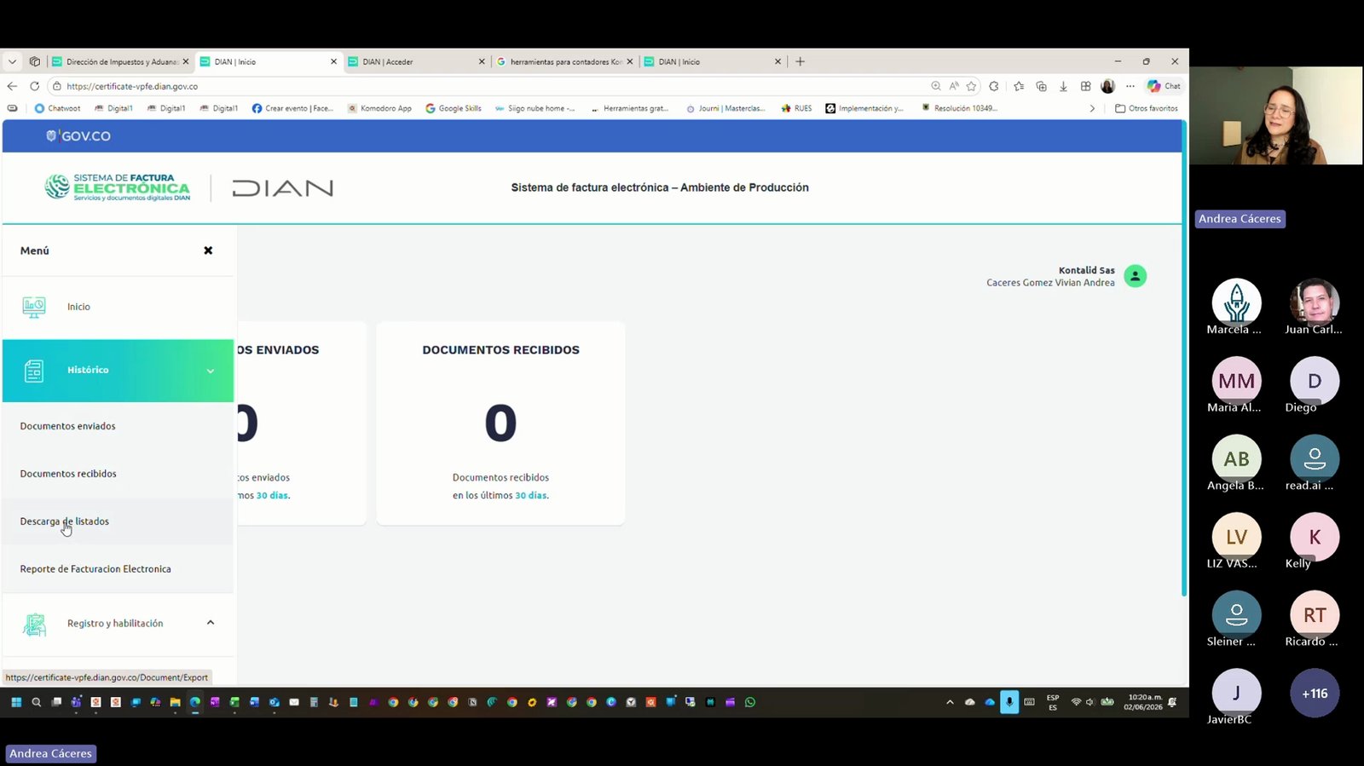Click Ricardo's RT participant avatar
The height and width of the screenshot is (766, 1364).
[1315, 614]
